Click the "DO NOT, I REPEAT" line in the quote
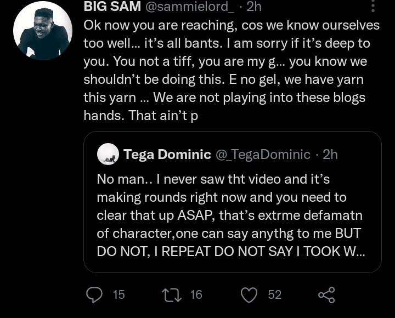Image resolution: width=395 pixels, height=318 pixels. [165, 251]
